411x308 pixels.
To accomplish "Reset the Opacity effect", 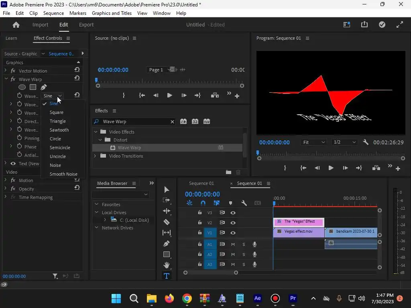I will 77,188.
